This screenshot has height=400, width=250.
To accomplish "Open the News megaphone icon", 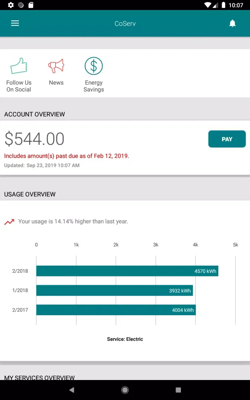I will [x=56, y=66].
